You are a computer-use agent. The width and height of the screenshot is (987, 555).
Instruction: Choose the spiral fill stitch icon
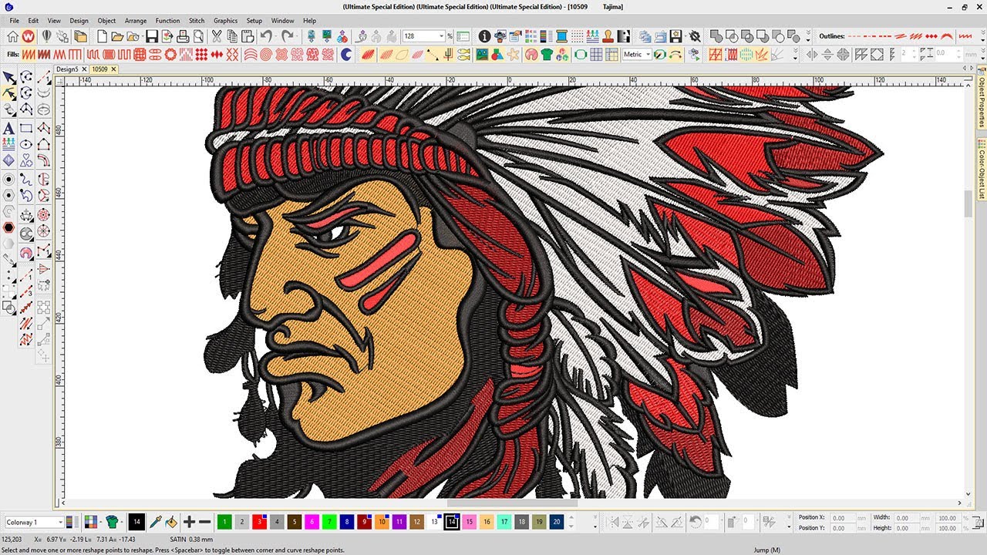coord(265,54)
